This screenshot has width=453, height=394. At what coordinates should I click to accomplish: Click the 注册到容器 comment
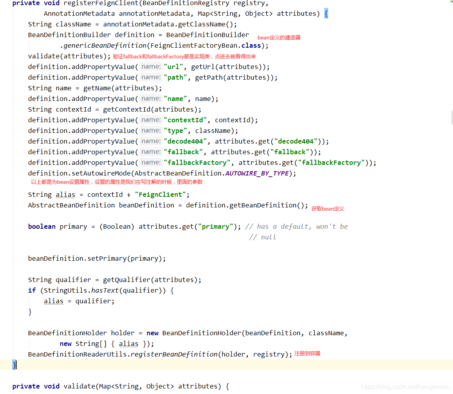coord(308,353)
